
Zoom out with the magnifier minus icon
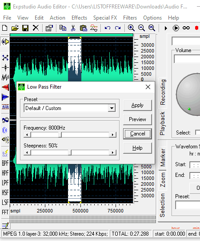pos(141,28)
